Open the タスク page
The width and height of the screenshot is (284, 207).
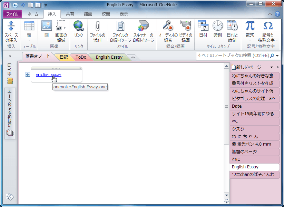click(x=254, y=129)
